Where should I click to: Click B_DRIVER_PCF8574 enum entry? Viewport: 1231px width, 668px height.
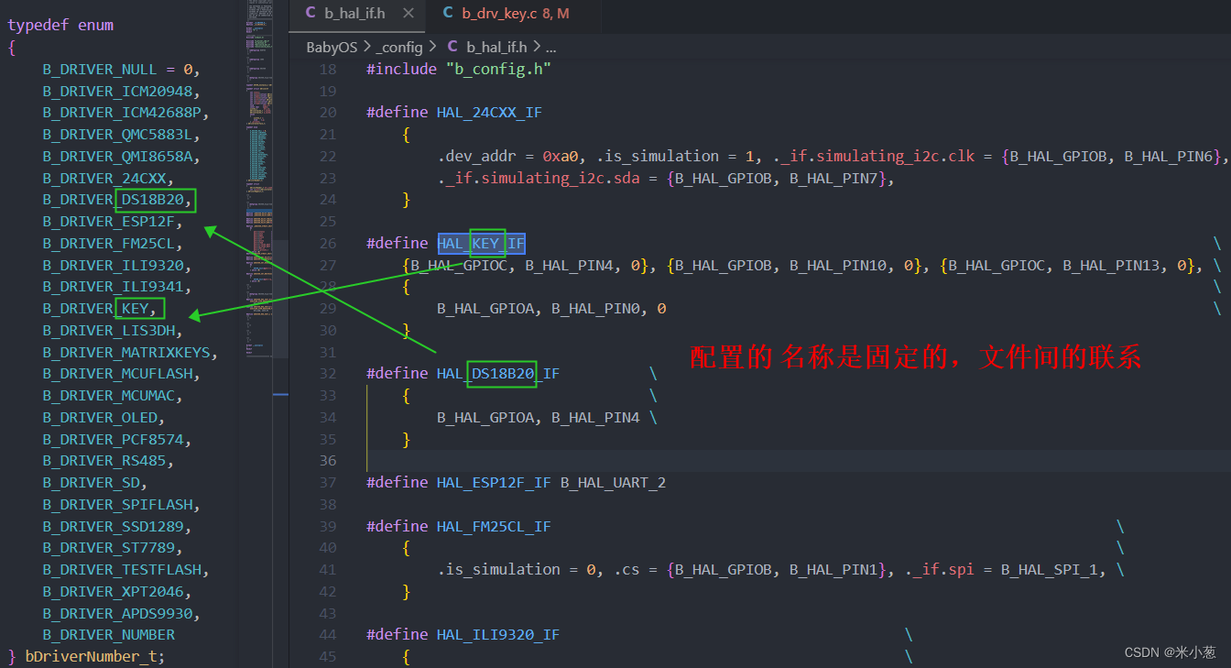(114, 439)
